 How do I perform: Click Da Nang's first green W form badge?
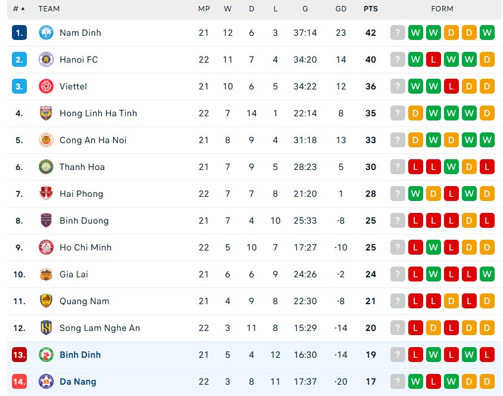415,382
